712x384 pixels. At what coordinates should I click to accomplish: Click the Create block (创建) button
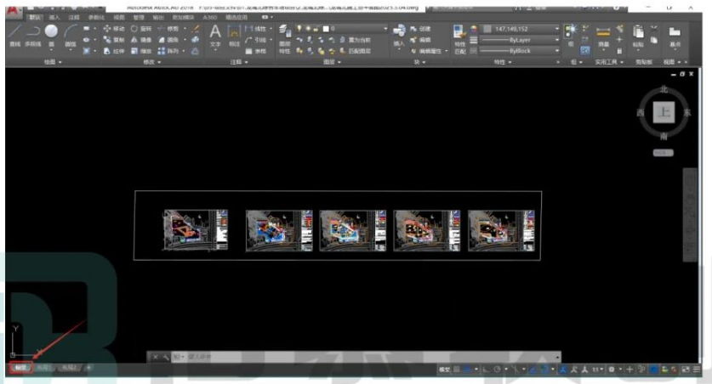point(420,29)
